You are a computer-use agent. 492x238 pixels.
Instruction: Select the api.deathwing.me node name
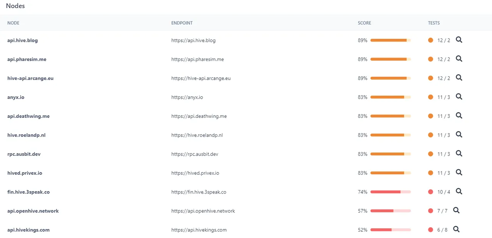tap(28, 116)
